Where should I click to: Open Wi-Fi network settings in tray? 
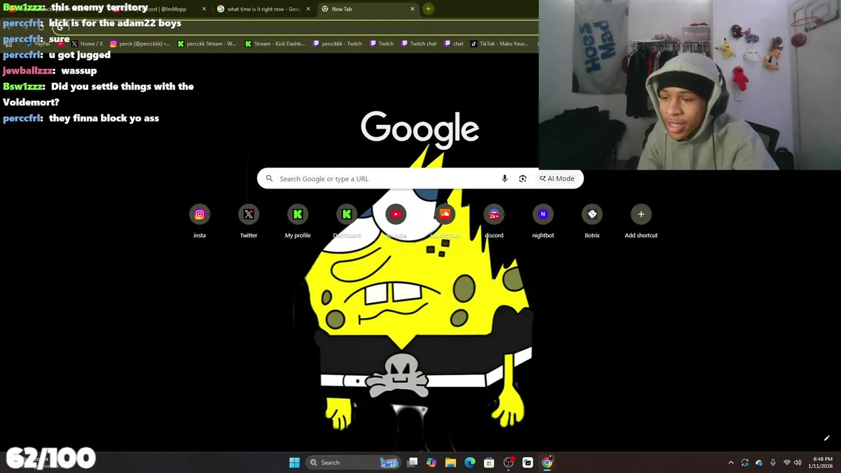coord(787,462)
